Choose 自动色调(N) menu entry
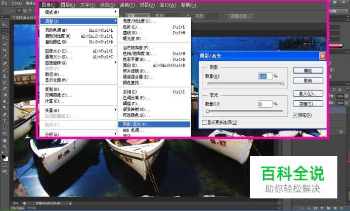 79,30
